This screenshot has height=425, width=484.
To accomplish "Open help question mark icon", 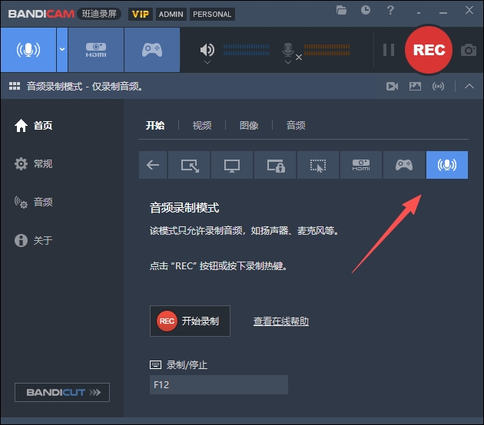I will pyautogui.click(x=390, y=11).
